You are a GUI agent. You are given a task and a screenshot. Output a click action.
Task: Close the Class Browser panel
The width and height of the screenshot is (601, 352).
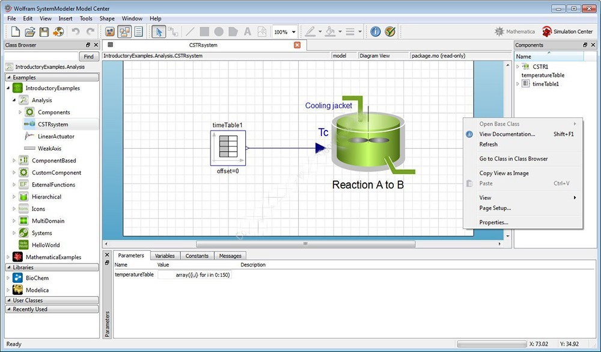(x=96, y=45)
